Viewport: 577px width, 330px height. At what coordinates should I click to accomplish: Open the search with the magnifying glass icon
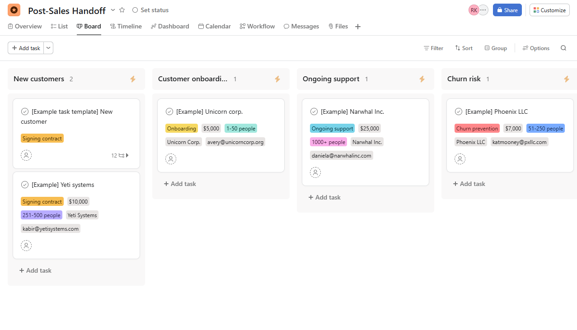point(563,47)
